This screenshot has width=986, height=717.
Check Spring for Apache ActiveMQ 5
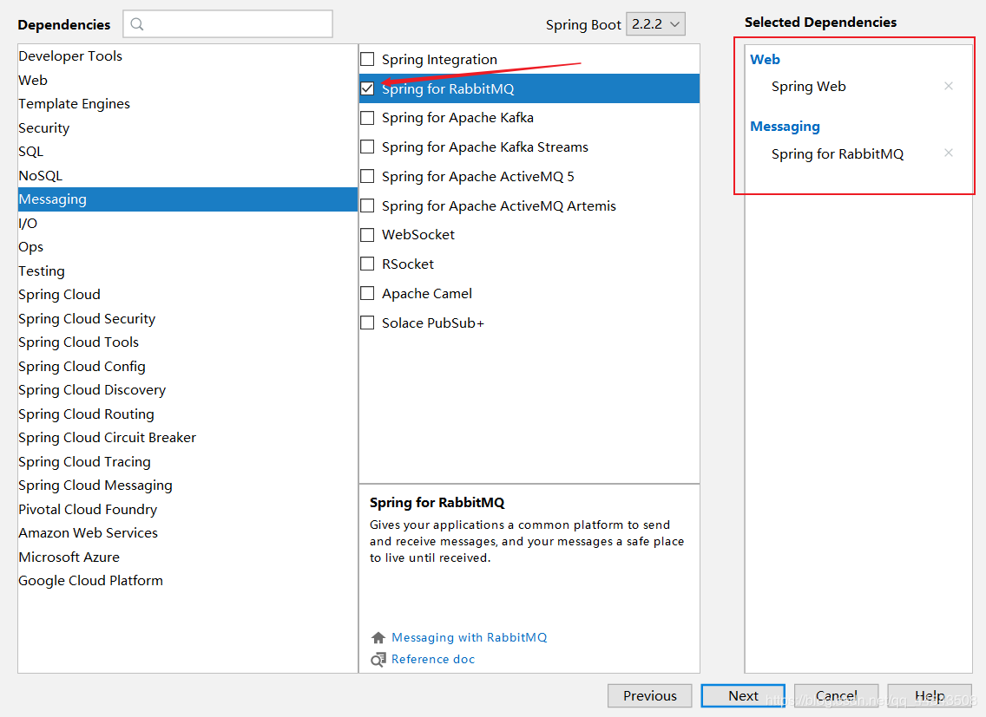coord(367,177)
